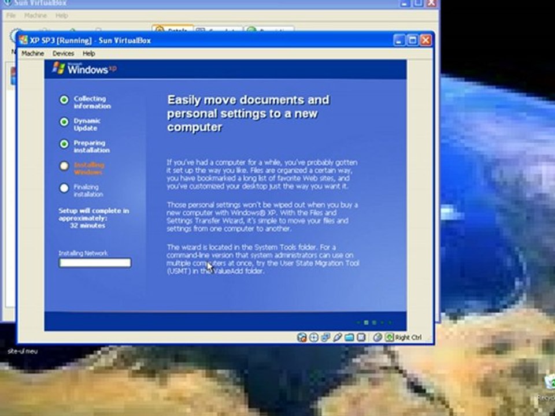
Task: Click the 'Collecting information' step text
Action: (92, 102)
